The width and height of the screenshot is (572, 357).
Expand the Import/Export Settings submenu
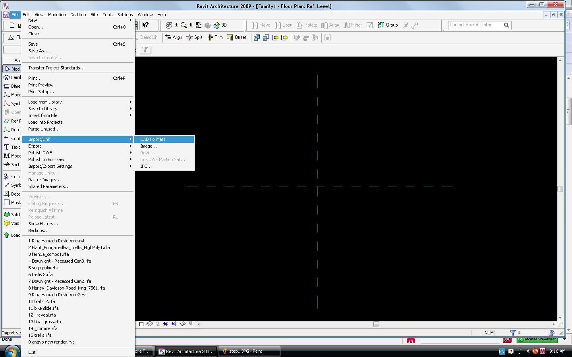(50, 166)
